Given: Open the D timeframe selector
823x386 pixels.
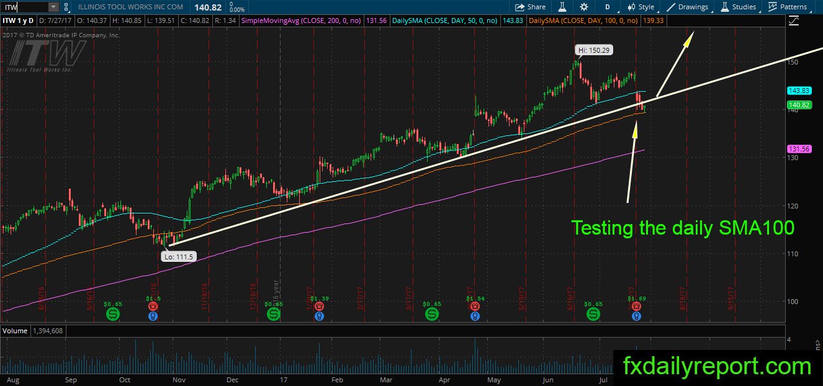Looking at the screenshot, I should (607, 7).
